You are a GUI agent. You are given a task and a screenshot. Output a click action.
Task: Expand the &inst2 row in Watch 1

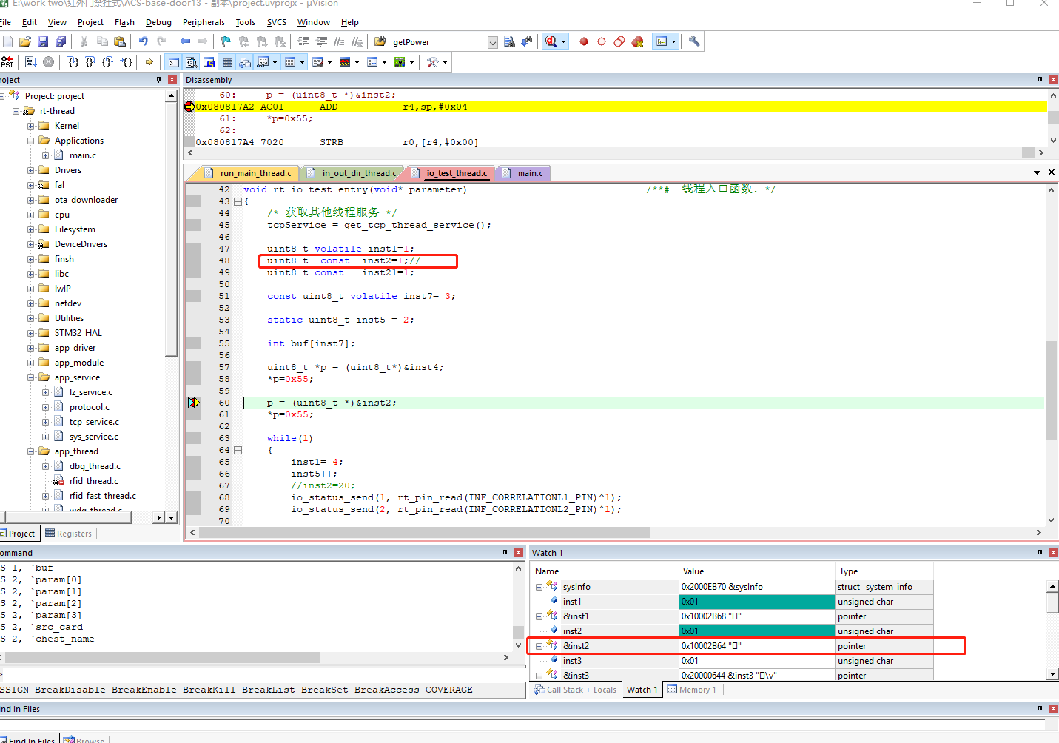[x=539, y=646]
